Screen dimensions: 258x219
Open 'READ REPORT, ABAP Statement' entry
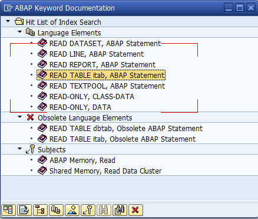point(102,65)
